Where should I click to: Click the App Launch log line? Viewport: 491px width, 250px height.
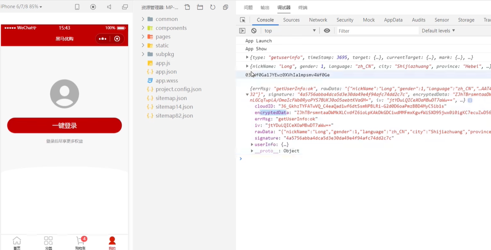pos(259,41)
